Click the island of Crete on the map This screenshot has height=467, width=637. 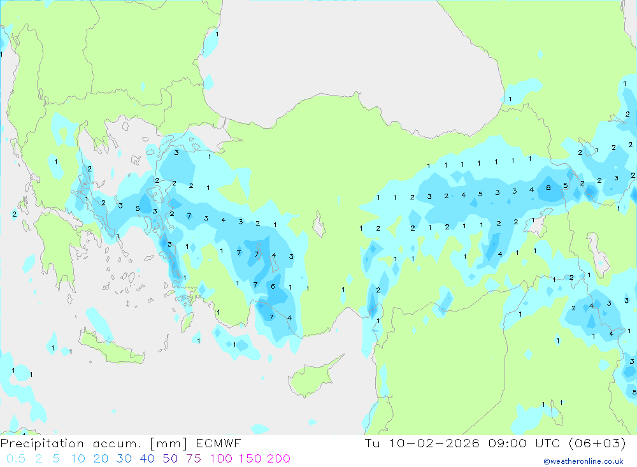[111, 348]
